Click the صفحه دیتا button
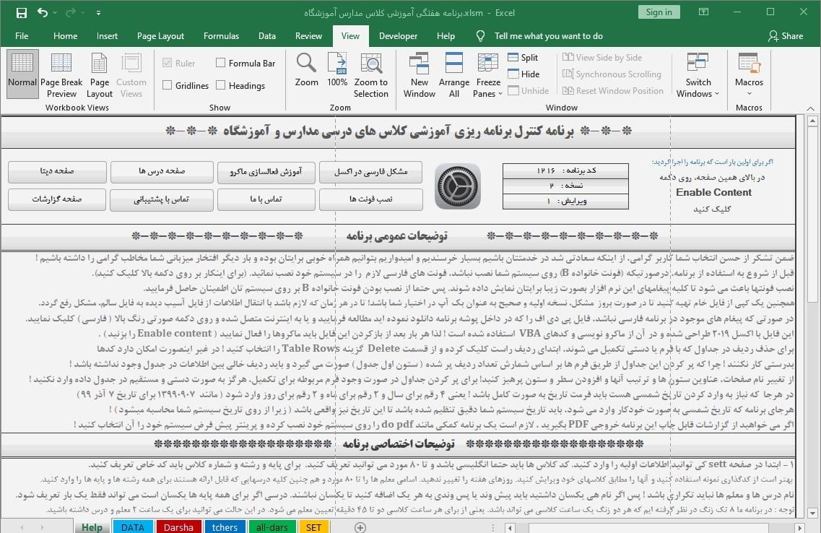 pos(57,172)
